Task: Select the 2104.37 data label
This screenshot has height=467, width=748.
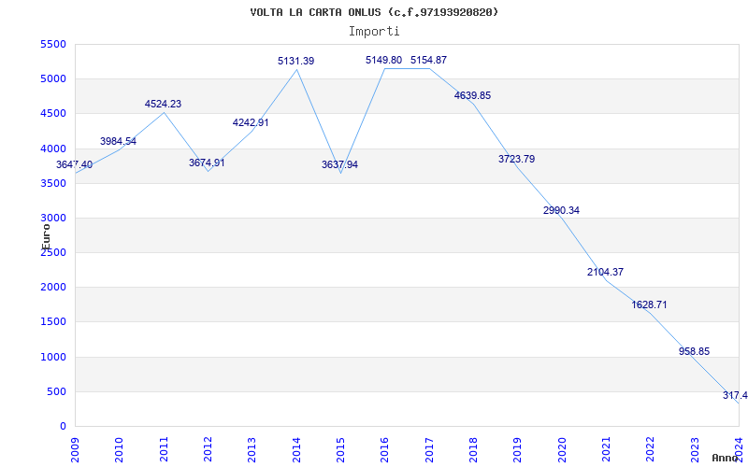Action: coord(605,272)
